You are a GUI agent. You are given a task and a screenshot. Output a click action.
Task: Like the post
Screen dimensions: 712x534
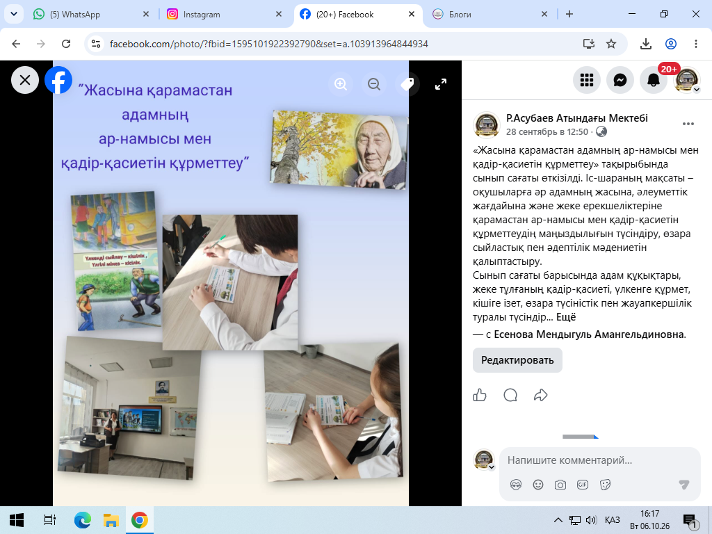pos(480,395)
